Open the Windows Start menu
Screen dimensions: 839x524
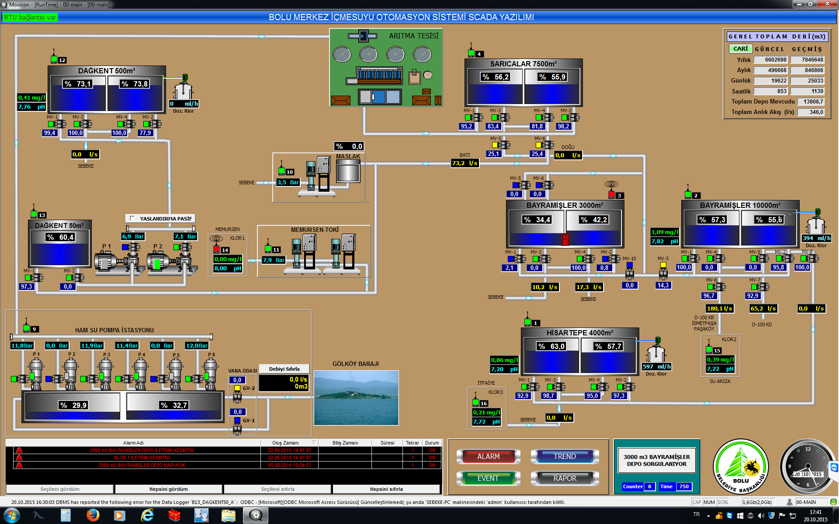(x=11, y=516)
